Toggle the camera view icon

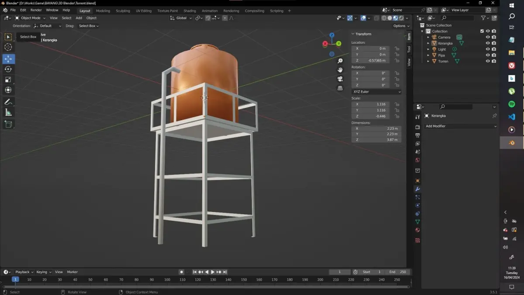[x=340, y=79]
